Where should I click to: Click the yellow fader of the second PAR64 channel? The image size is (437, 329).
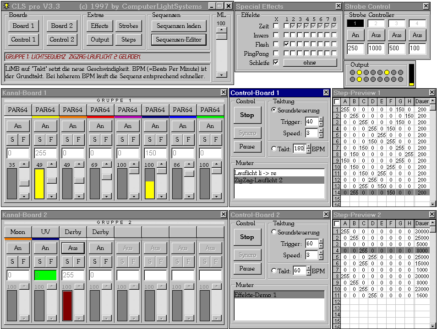click(39, 184)
